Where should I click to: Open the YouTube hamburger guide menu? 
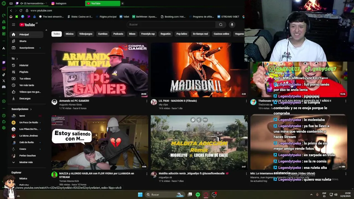[x=13, y=25]
